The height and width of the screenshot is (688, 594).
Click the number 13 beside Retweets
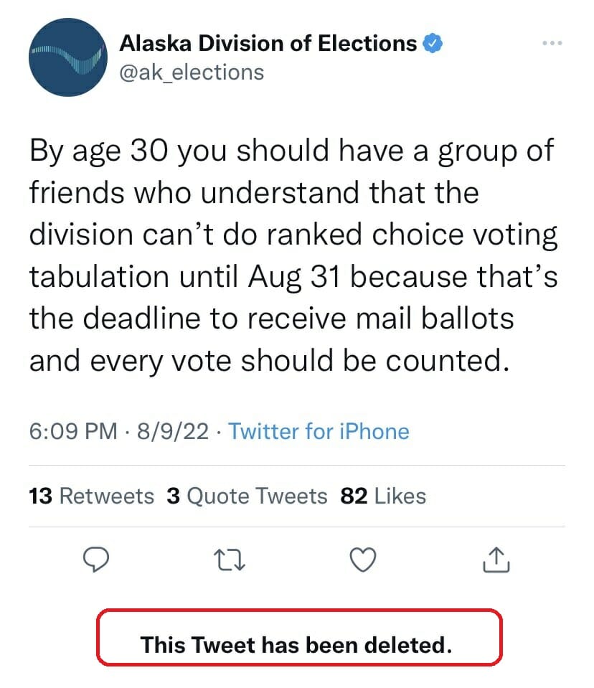(x=40, y=496)
